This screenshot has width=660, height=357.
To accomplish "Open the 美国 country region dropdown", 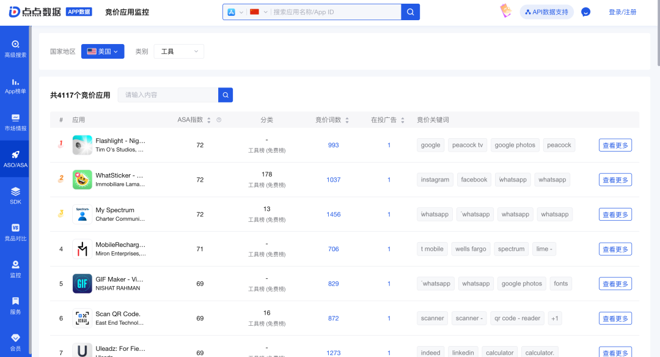I will click(x=102, y=51).
